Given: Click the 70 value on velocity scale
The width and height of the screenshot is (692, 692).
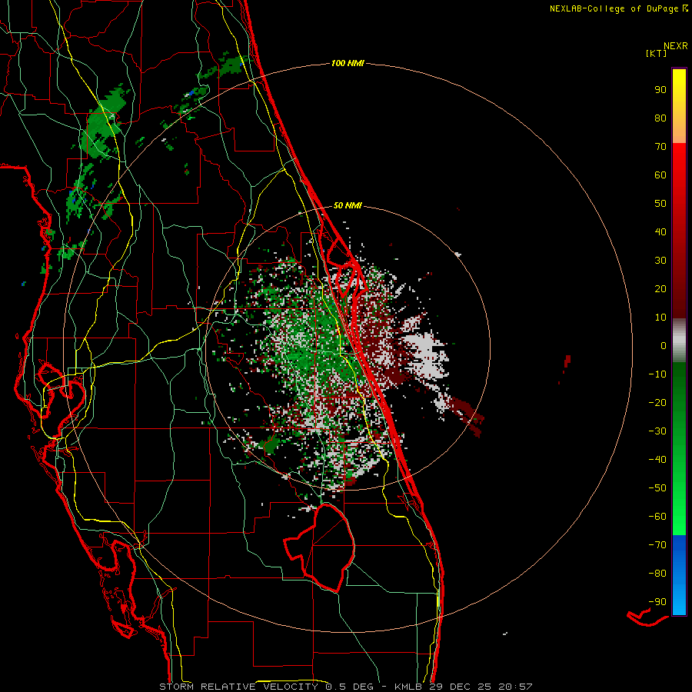Looking at the screenshot, I should [x=660, y=147].
